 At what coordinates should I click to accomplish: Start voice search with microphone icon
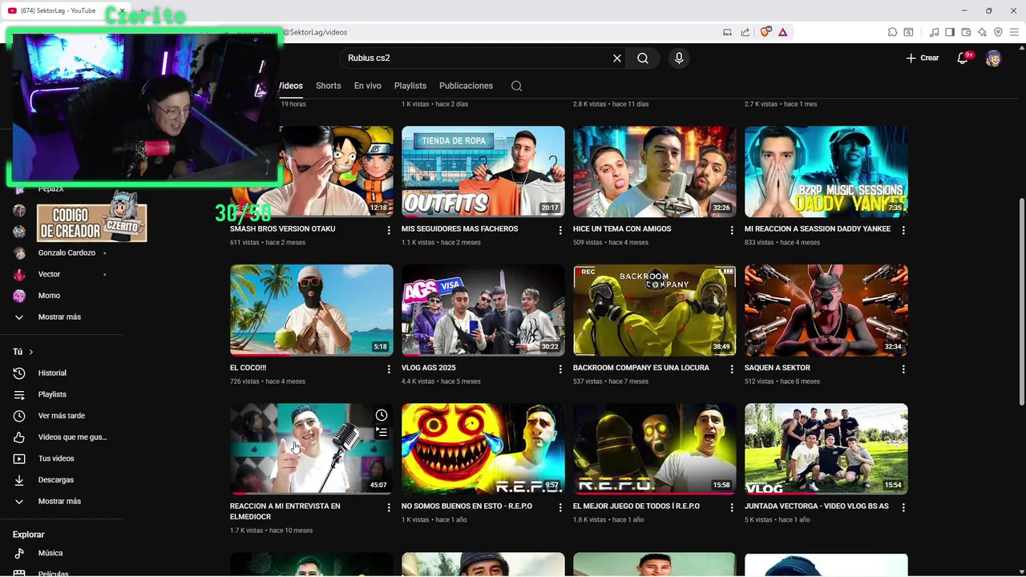(679, 58)
